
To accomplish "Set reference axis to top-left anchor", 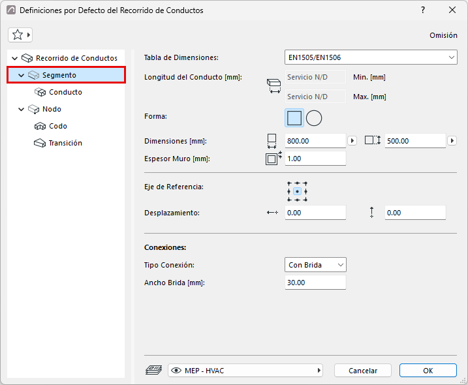I will click(x=289, y=183).
